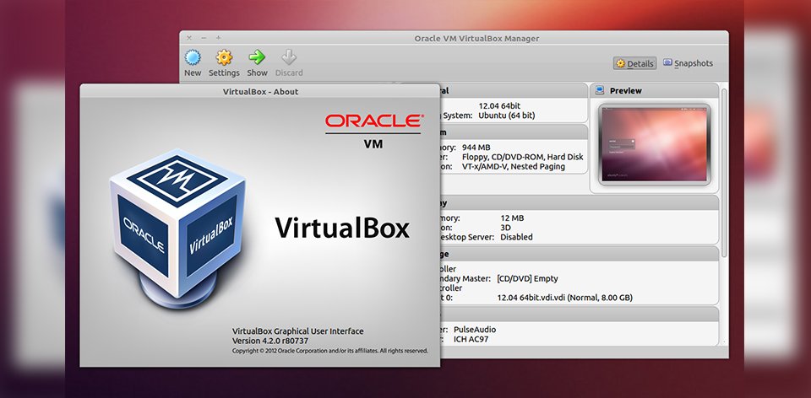
Task: Click the "Ubuntu (64 bit)" value
Action: click(506, 116)
